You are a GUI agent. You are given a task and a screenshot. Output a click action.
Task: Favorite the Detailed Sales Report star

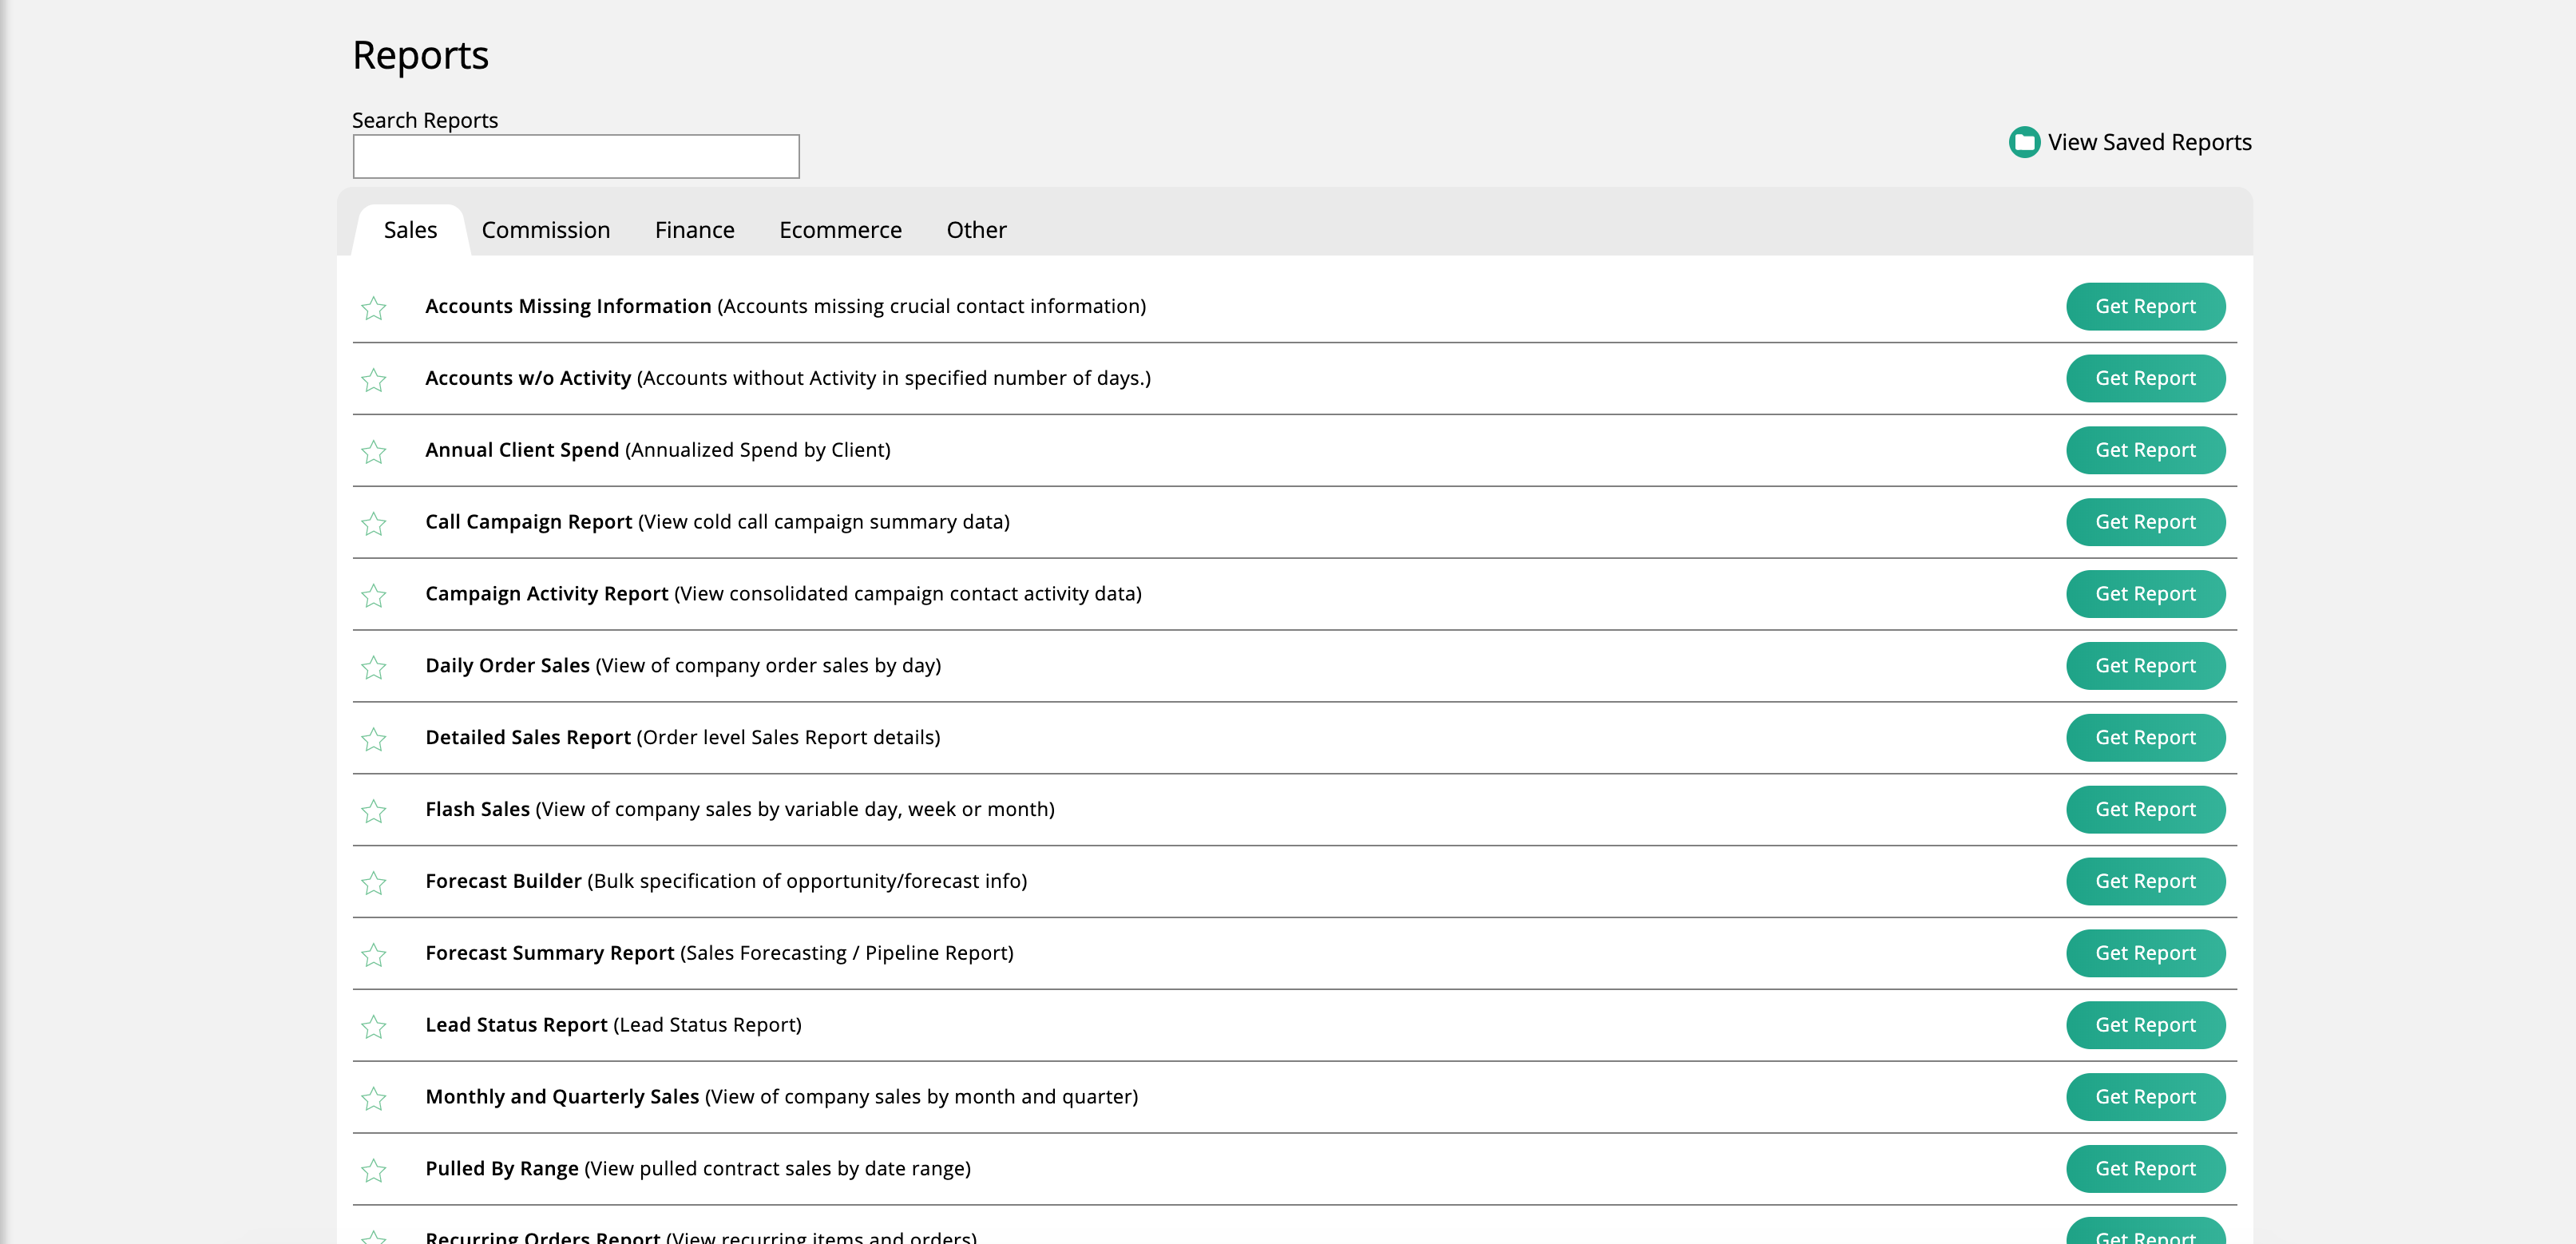click(x=374, y=740)
